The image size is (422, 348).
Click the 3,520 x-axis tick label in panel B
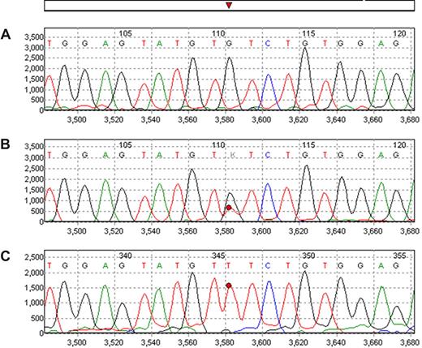pyautogui.click(x=114, y=231)
